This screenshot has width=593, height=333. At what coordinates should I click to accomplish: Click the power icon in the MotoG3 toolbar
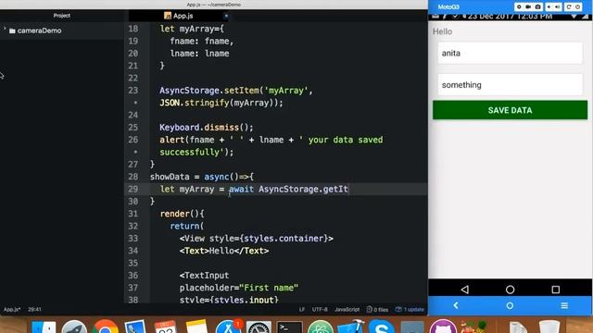pos(578,6)
